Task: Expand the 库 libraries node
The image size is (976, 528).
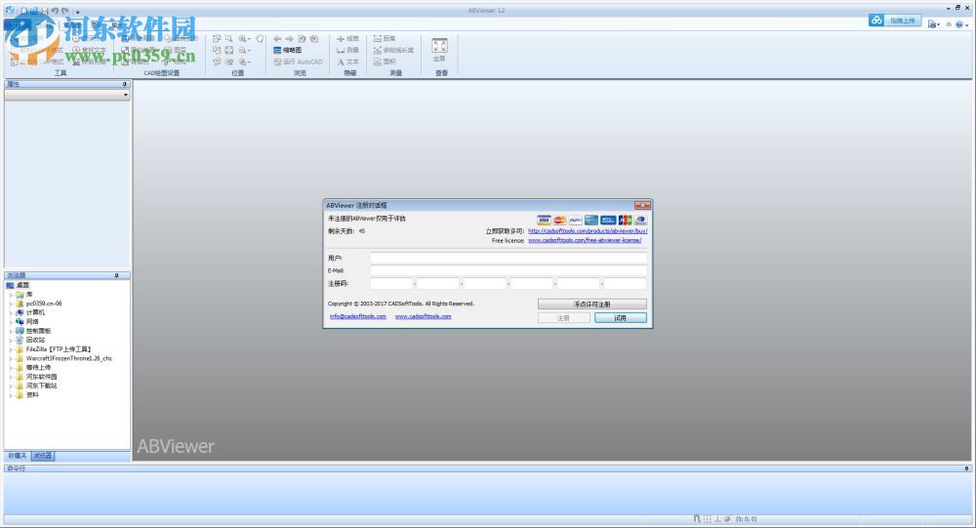Action: [11, 295]
